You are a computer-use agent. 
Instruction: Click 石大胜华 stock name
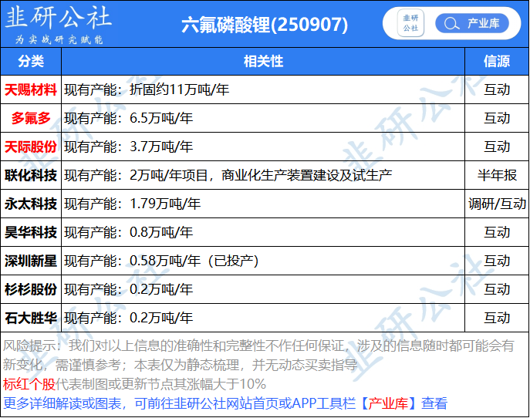point(31,318)
